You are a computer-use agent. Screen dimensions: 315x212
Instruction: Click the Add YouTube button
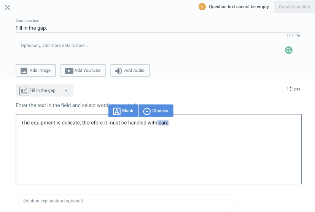83,70
